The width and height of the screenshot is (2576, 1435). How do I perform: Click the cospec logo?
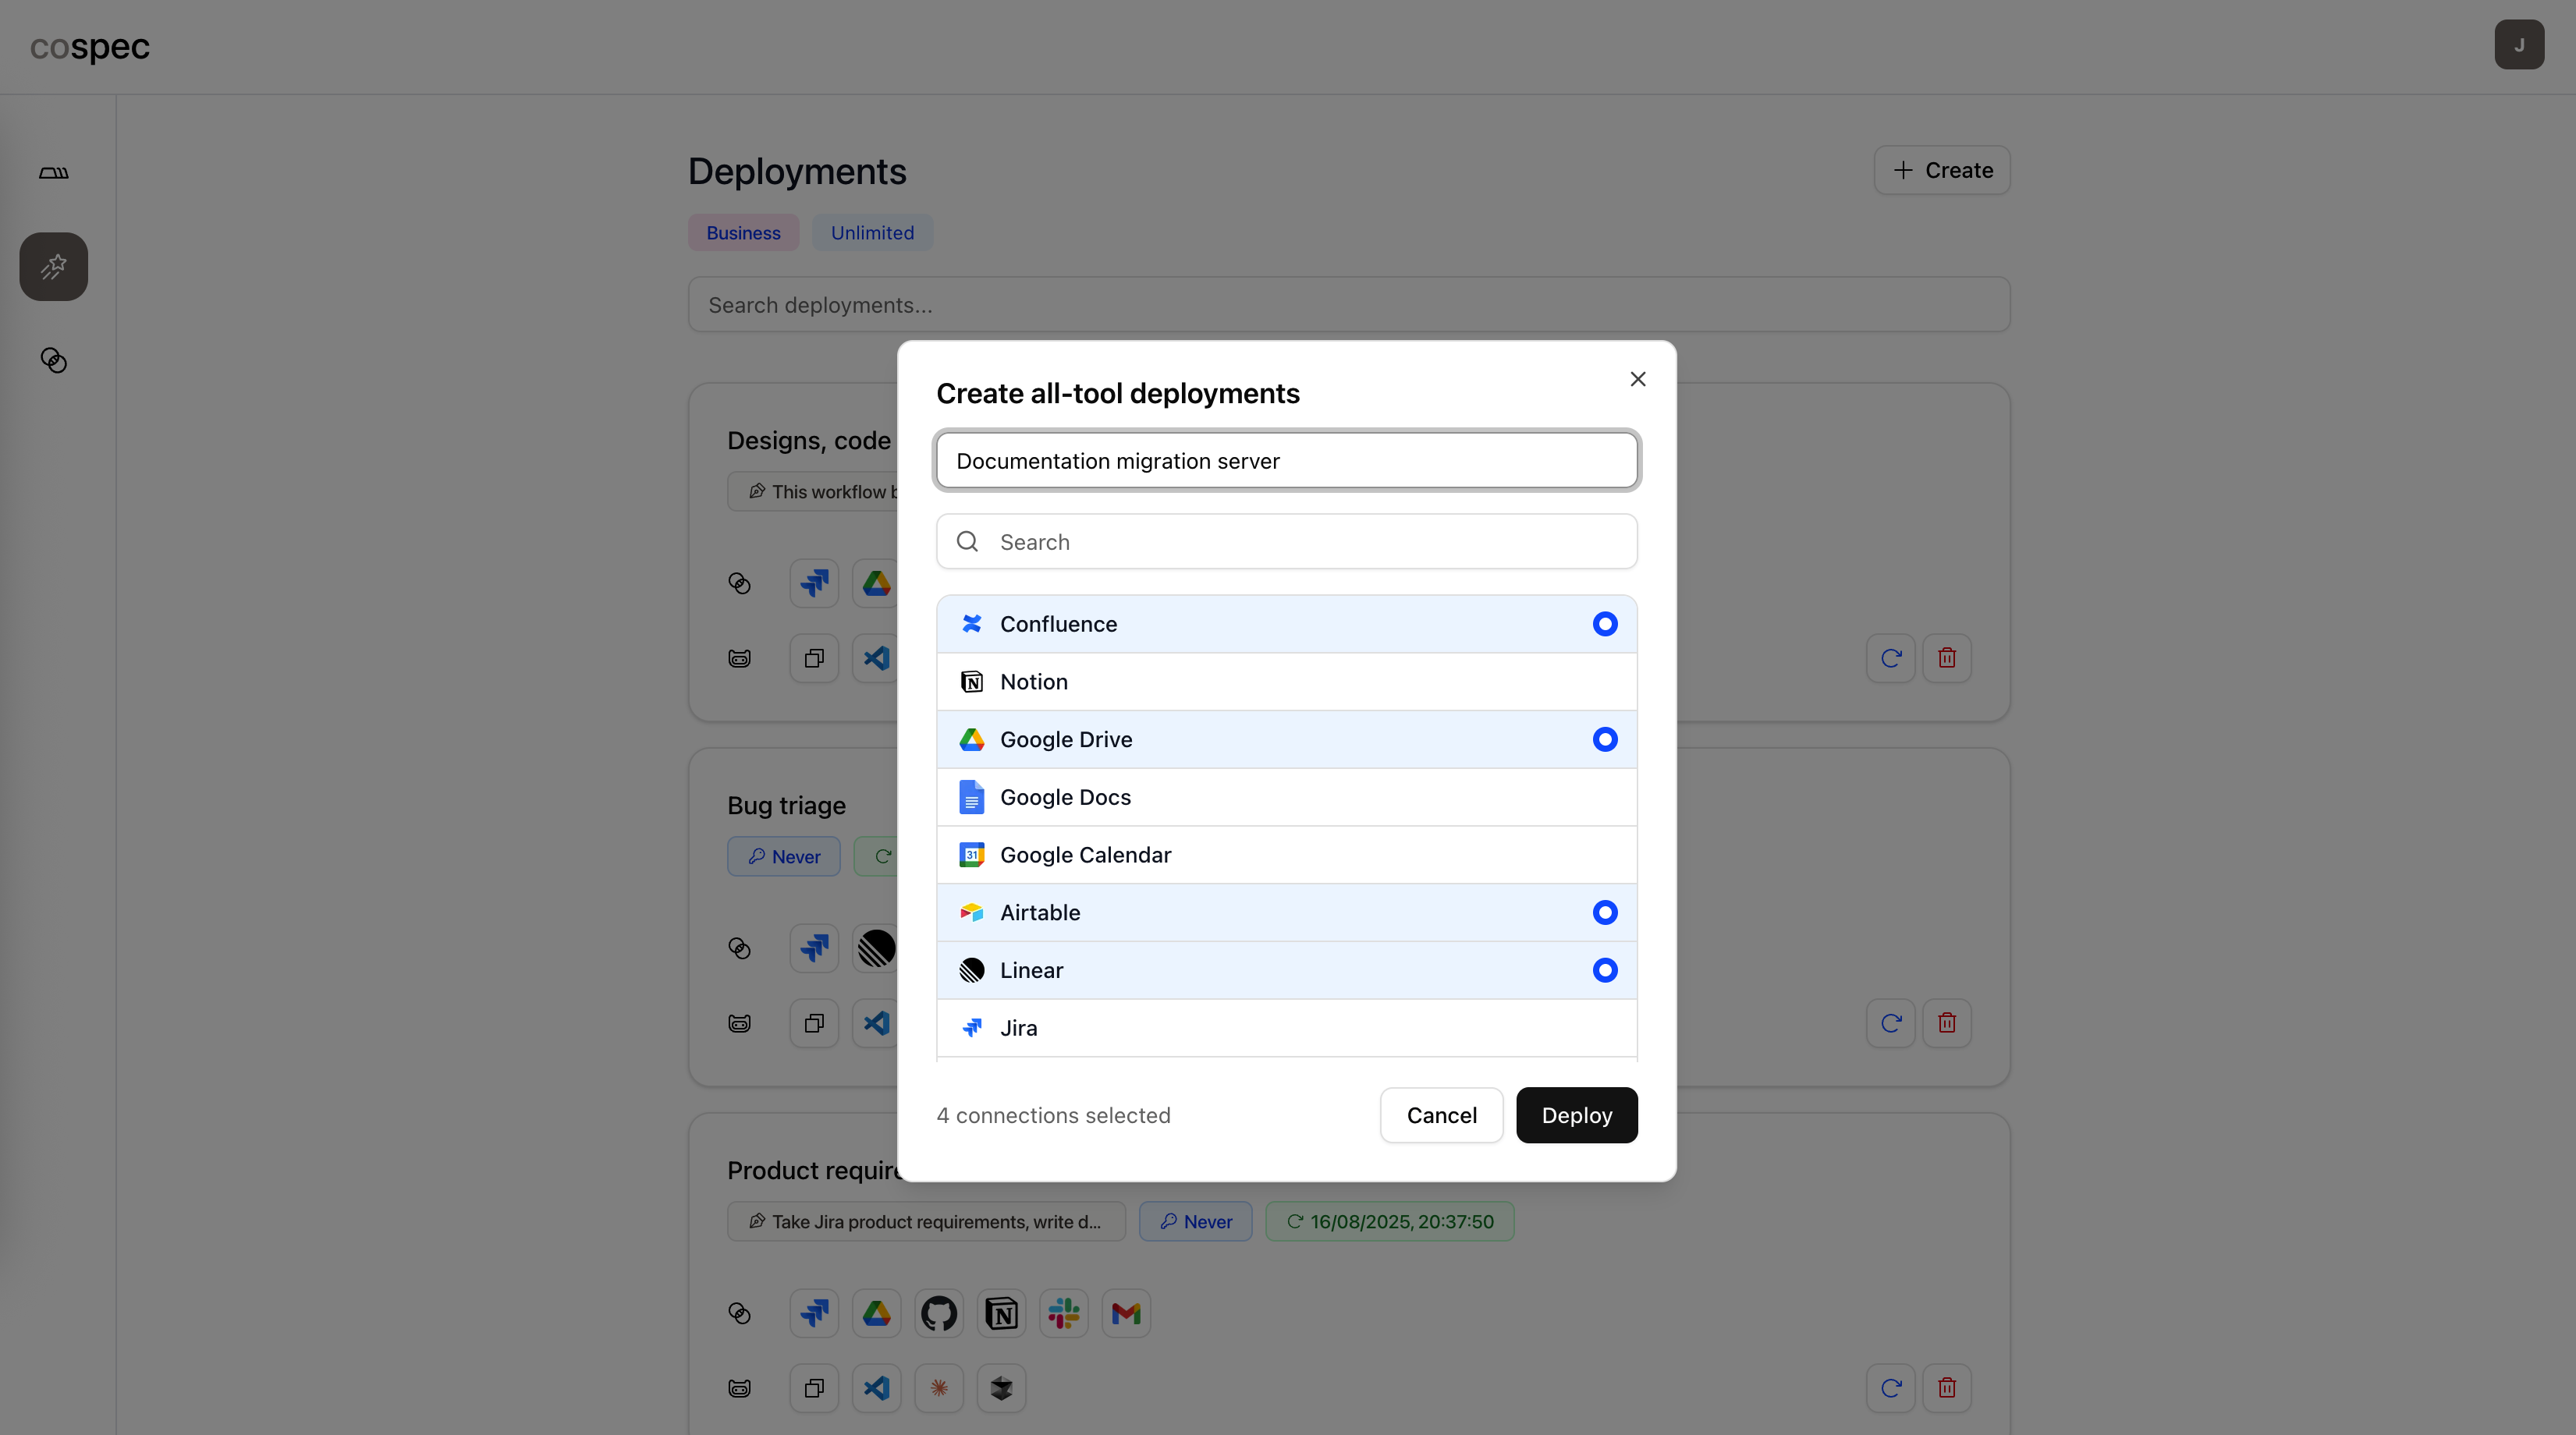[90, 47]
